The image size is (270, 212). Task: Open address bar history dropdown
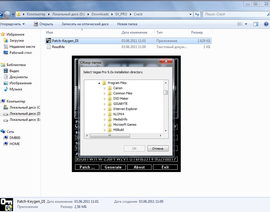(x=190, y=14)
